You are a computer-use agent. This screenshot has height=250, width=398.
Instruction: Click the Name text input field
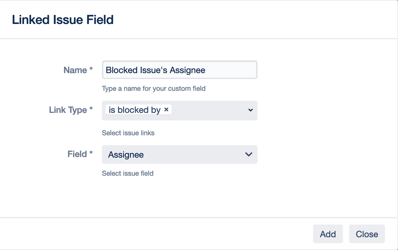[179, 70]
